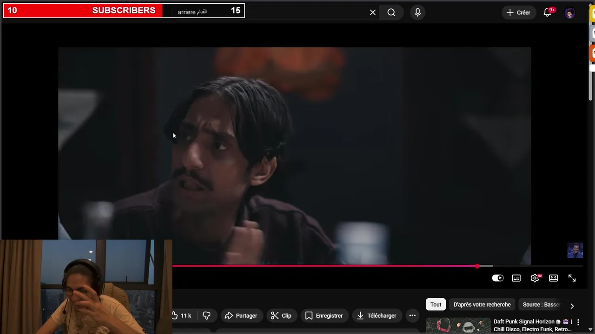Open player settings gear with HD badge
The image size is (595, 334).
click(535, 278)
